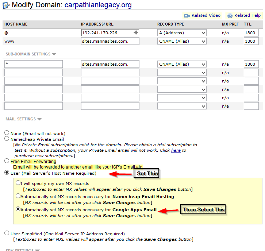The image size is (265, 251).
Task: Click the video camera icon
Action: [187, 16]
